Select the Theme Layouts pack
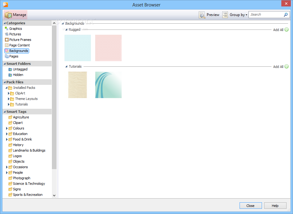 pos(26,99)
